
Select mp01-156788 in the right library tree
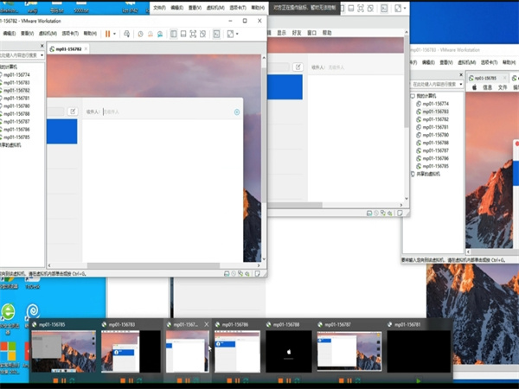click(435, 142)
